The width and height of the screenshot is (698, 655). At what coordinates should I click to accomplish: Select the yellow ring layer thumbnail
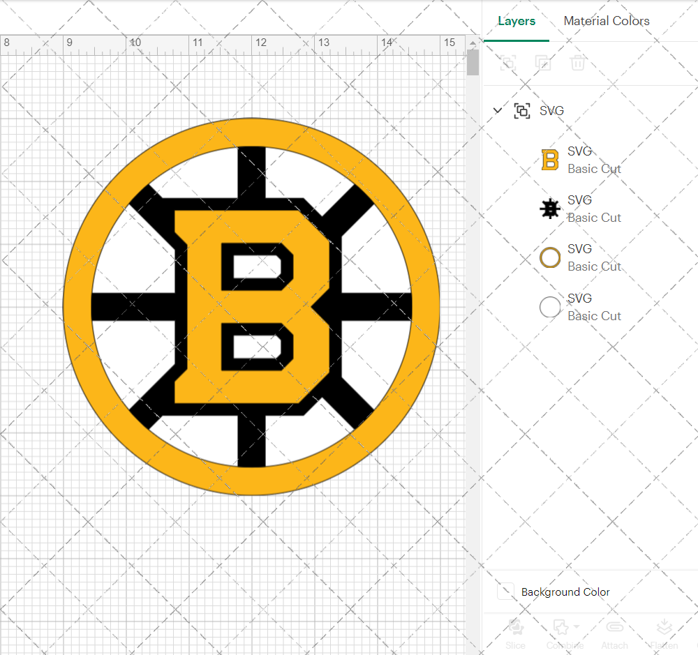550,257
